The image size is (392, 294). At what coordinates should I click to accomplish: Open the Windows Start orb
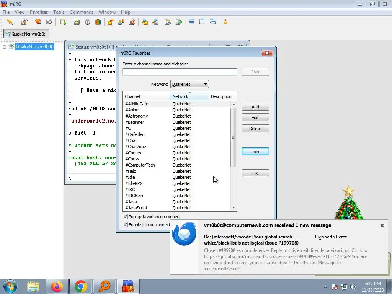pos(10,286)
